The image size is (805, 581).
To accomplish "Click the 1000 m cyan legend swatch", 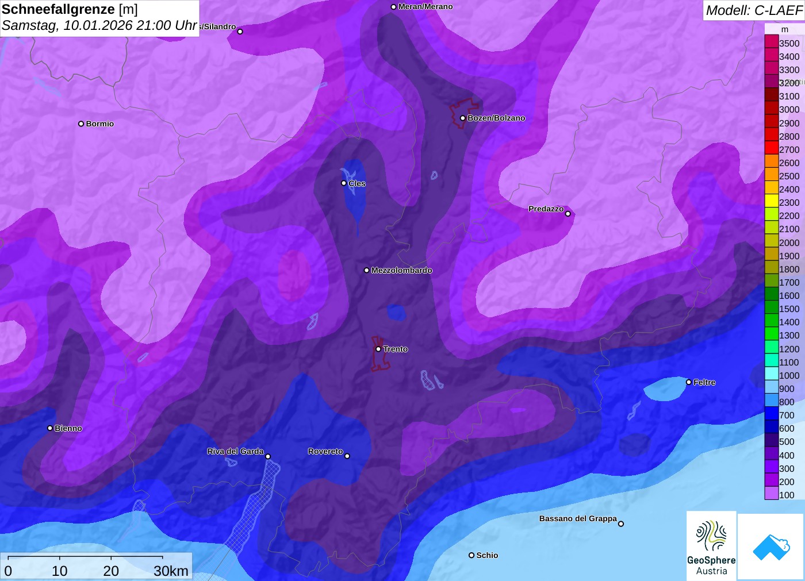I will pos(772,374).
